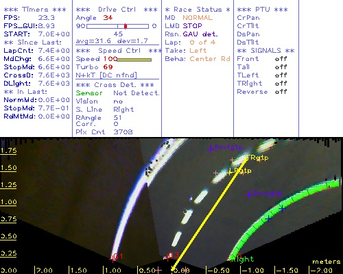Click the purple Rmcgtp cross marker
343x274 pixels.
(x=249, y=195)
